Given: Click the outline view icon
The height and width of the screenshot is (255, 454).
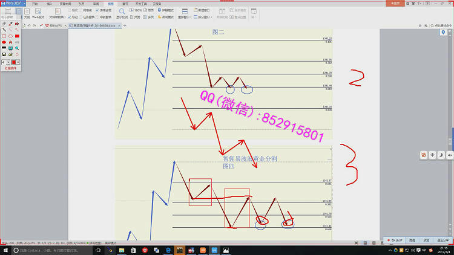Looking at the screenshot, I should pos(27,11).
